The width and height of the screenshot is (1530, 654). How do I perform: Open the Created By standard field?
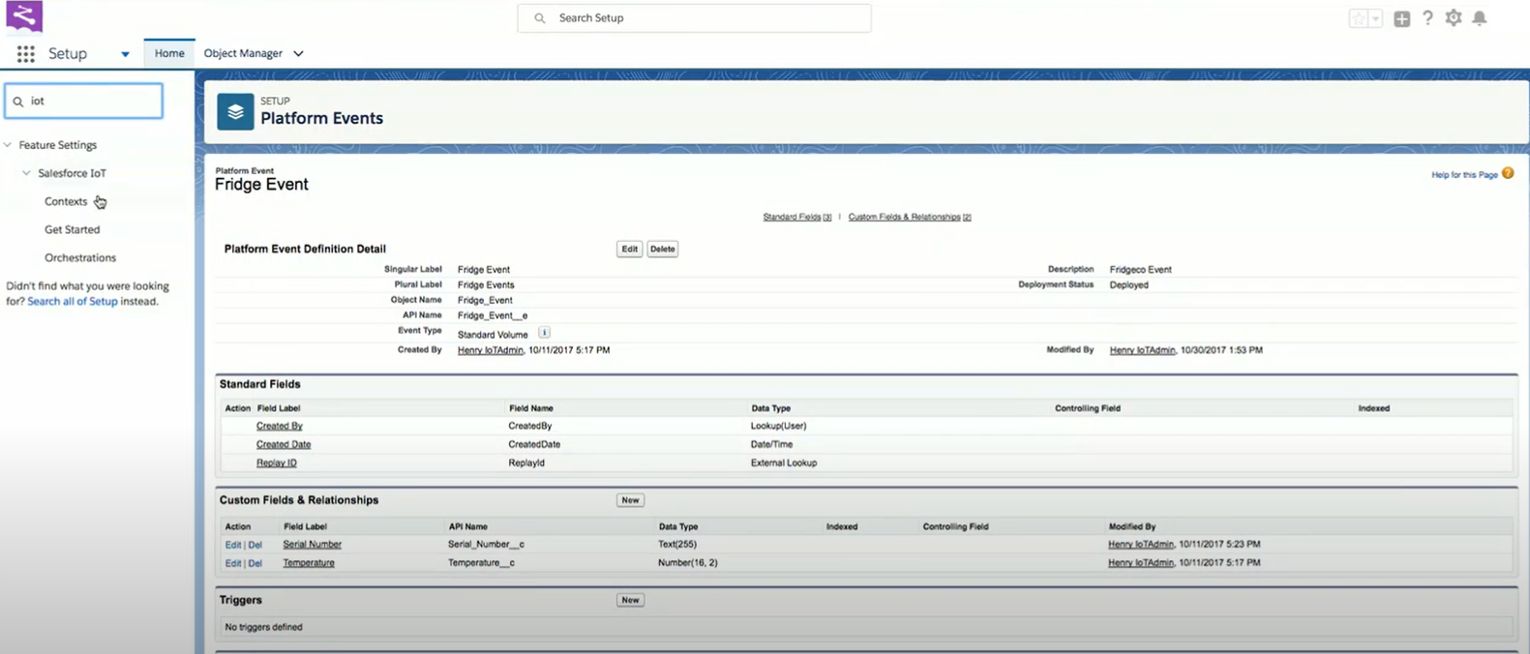point(279,426)
